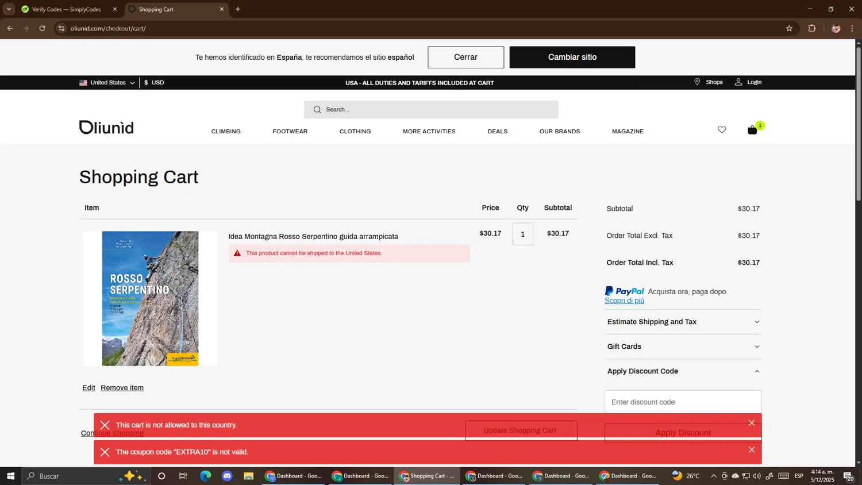Screen dimensions: 862x485
Task: Click the search magnifier icon
Action: [x=317, y=110]
